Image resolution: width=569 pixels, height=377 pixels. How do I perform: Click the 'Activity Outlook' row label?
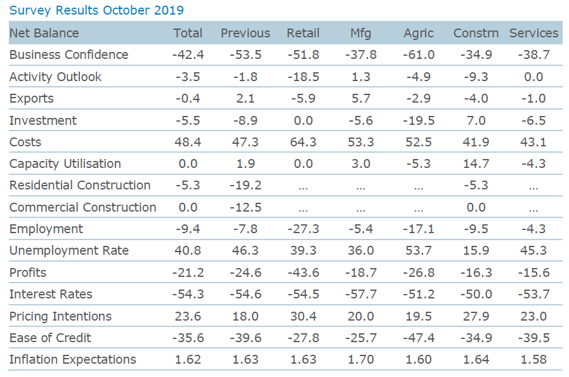click(x=56, y=77)
